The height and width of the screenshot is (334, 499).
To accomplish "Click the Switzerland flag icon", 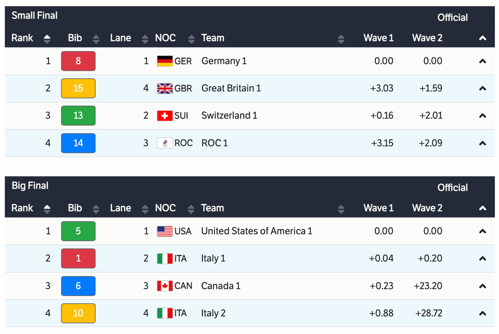I will point(165,116).
